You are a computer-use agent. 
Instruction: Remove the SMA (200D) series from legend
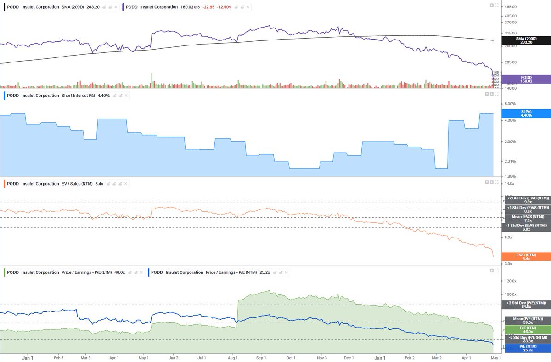116,7
